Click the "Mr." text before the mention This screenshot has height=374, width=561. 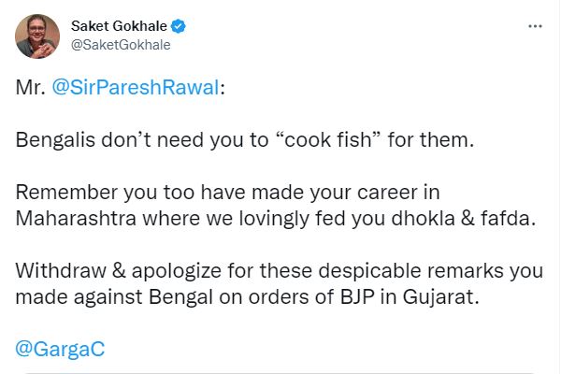point(31,87)
